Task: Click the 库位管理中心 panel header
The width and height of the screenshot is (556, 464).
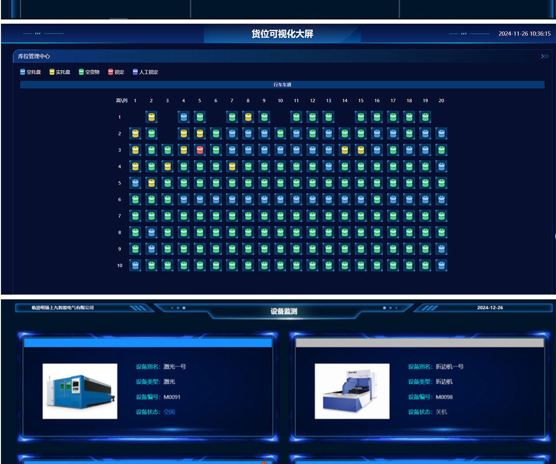Action: point(34,56)
